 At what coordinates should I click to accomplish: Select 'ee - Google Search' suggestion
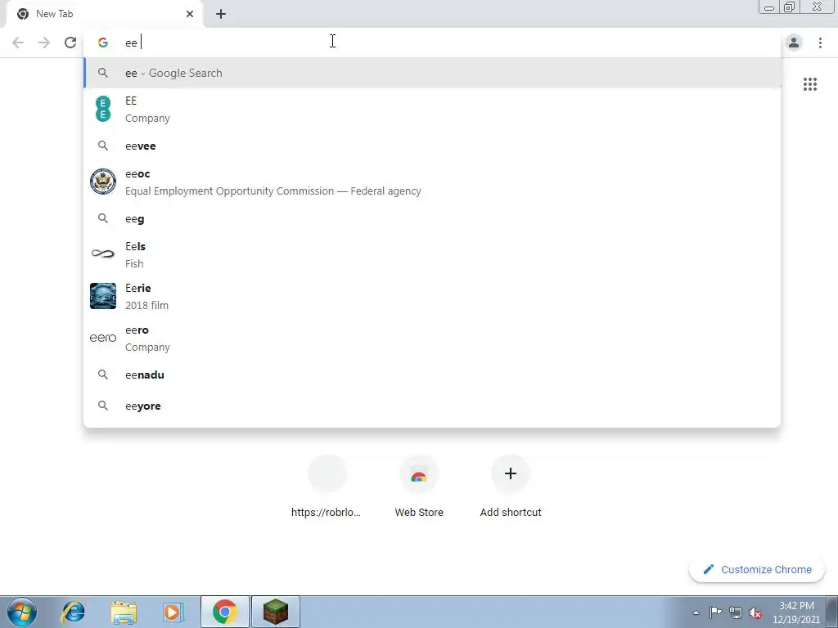[432, 73]
